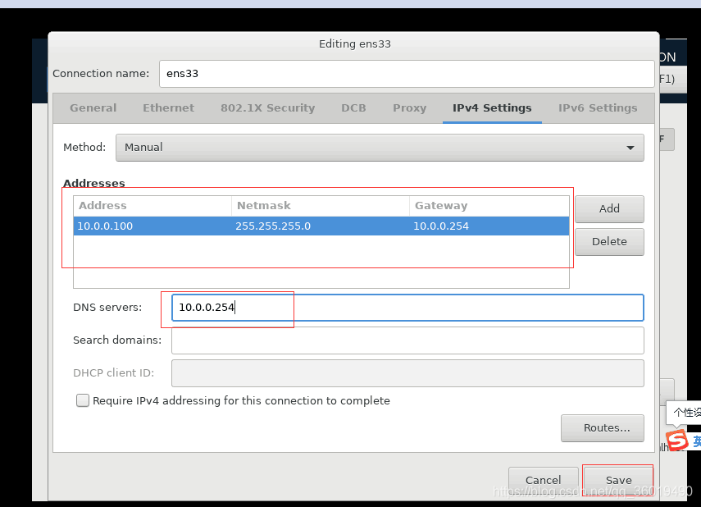Click the DNS servers input field
The height and width of the screenshot is (507, 701).
point(407,308)
